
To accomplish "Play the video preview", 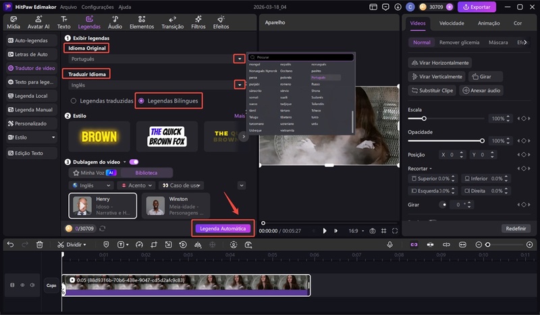I will pos(325,231).
